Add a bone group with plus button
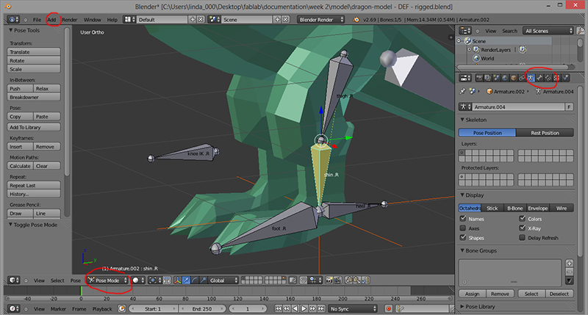The height and width of the screenshot is (315, 588). 569,264
